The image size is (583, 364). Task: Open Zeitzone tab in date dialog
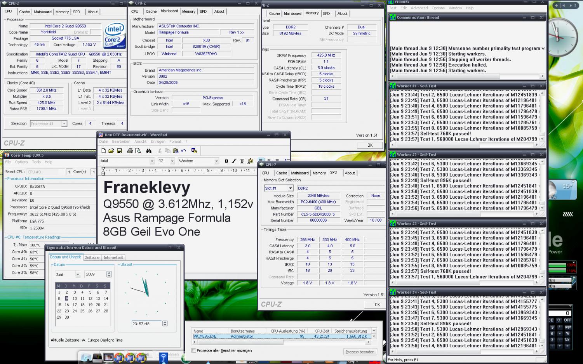(92, 257)
